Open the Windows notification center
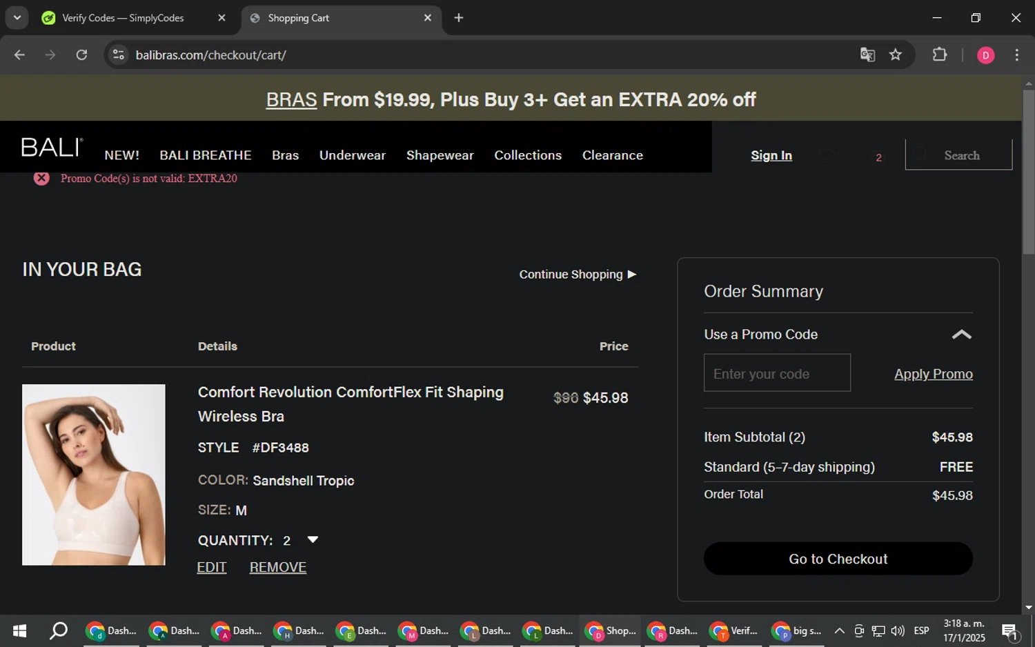Screen dimensions: 1035x647 [x=1009, y=630]
